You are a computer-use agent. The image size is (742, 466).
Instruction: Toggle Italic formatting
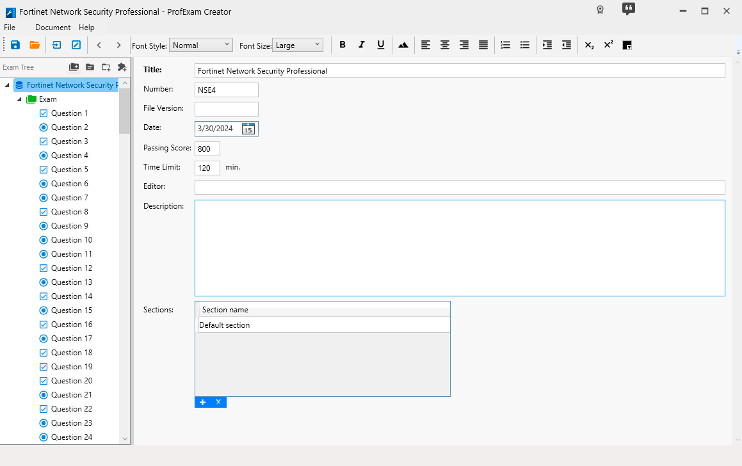point(362,45)
